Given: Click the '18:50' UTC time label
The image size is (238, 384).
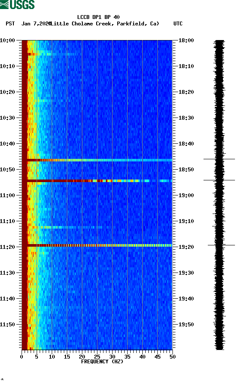Looking at the screenshot, I should [x=186, y=170].
